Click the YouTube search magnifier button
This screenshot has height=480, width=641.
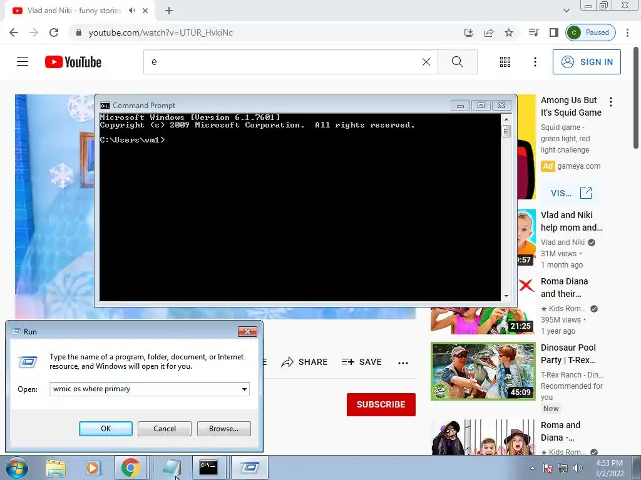[x=458, y=62]
